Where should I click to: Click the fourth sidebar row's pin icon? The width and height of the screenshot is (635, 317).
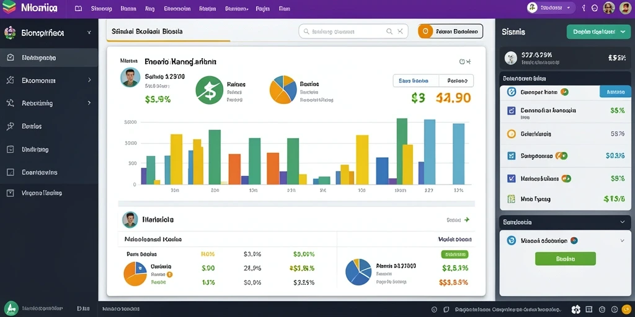[11, 126]
